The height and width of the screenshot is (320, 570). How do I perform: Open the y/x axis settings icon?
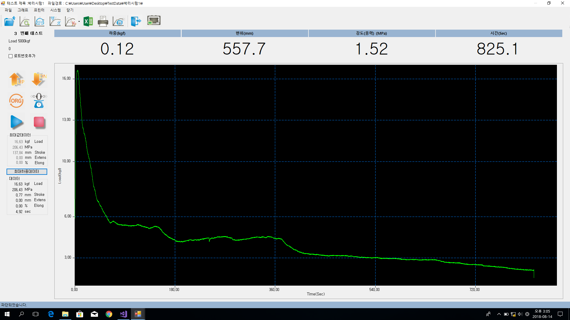[55, 21]
